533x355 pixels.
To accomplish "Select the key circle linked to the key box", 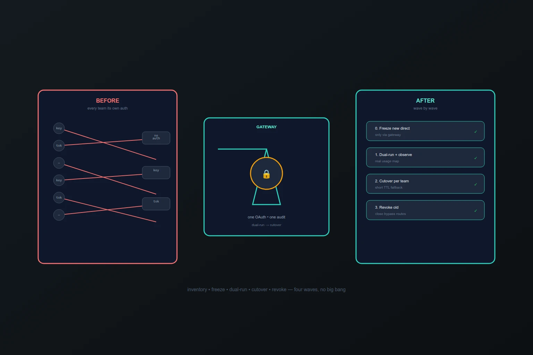I will [x=59, y=180].
